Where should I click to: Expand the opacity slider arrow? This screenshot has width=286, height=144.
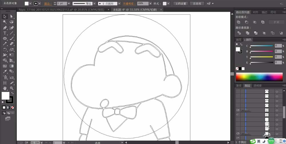click(x=150, y=4)
